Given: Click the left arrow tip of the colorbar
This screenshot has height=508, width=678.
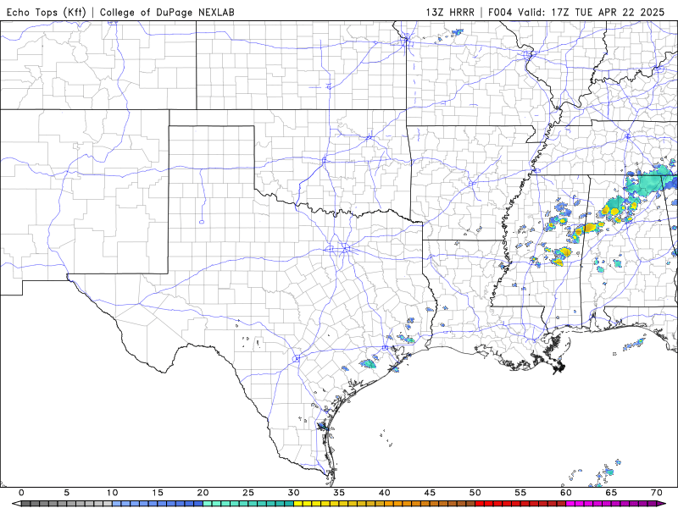Looking at the screenshot, I should [16, 504].
